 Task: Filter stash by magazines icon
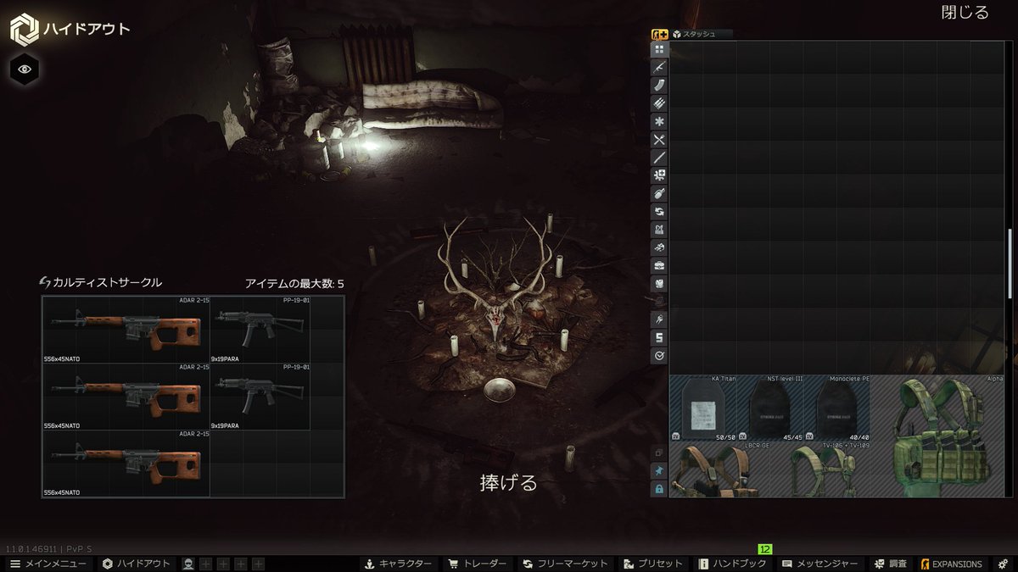click(659, 86)
